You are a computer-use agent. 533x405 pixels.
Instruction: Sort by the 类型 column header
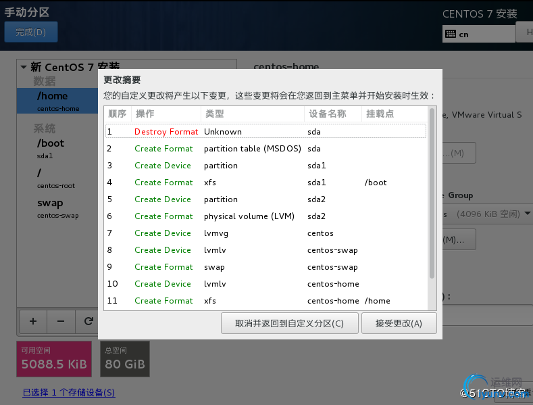pos(253,114)
